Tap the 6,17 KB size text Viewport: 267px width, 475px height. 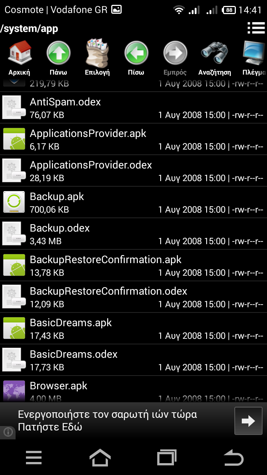point(44,147)
